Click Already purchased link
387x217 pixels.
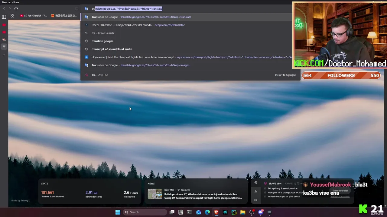tap(340, 197)
